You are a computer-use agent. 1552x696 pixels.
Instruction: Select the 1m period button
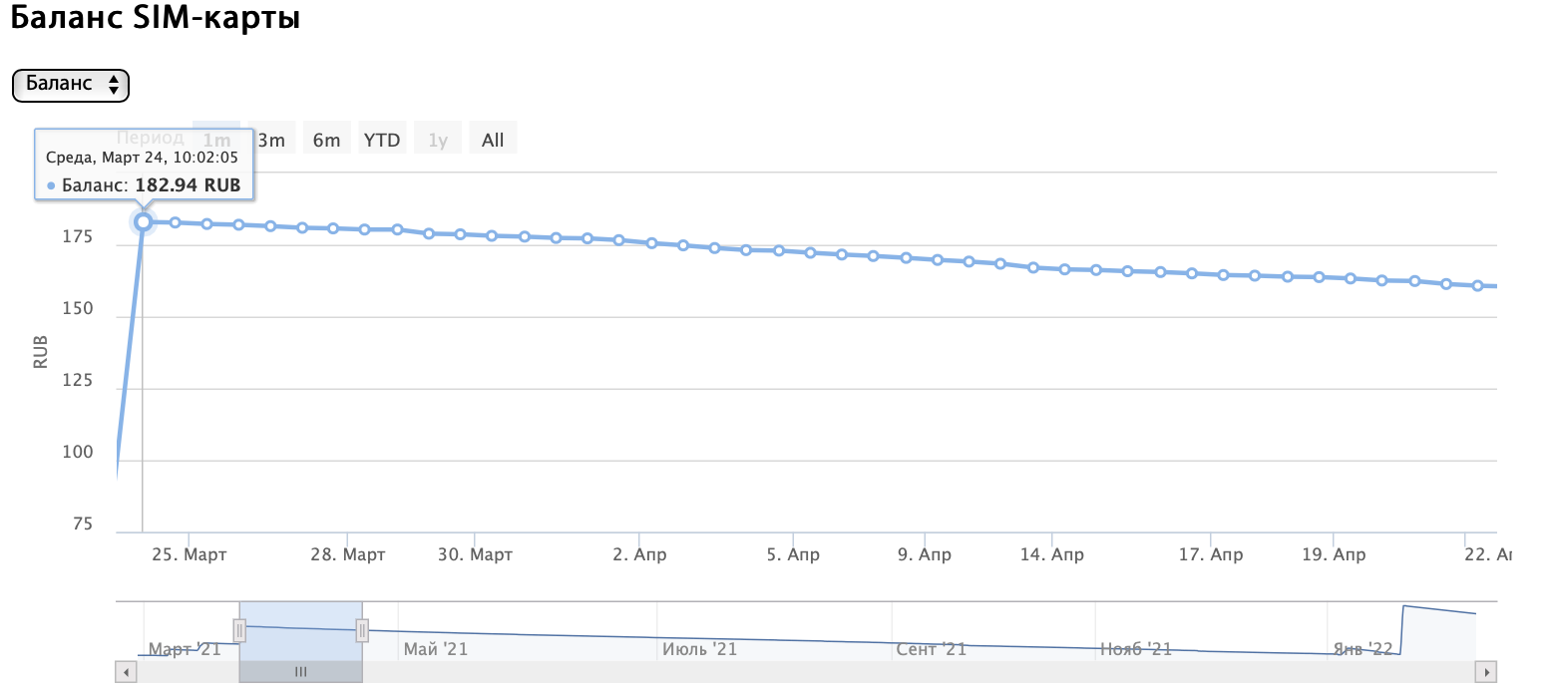point(215,140)
